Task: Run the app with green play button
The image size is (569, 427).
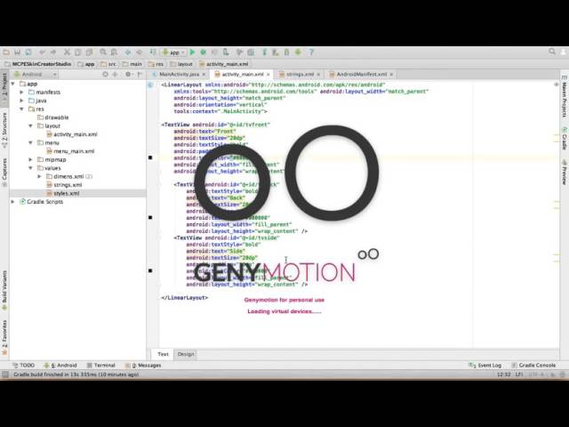Action: tap(193, 52)
